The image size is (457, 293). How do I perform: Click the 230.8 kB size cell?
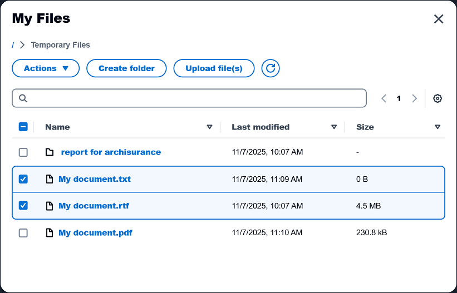(372, 233)
